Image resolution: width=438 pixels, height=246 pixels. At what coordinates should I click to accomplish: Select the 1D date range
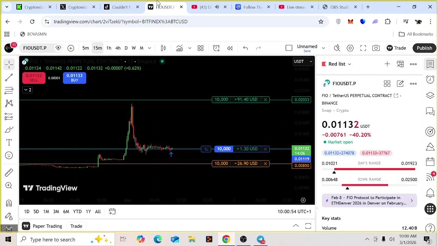pyautogui.click(x=27, y=212)
